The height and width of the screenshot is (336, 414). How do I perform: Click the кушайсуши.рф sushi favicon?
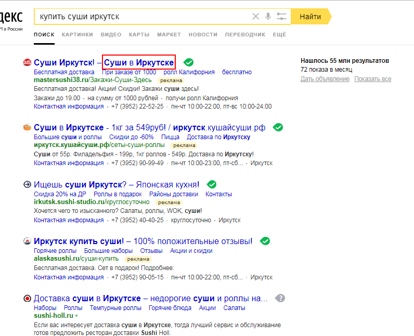(27, 127)
